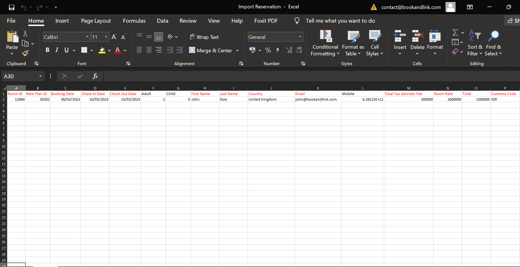This screenshot has height=267, width=520.
Task: Open the General number format dropdown
Action: click(300, 37)
